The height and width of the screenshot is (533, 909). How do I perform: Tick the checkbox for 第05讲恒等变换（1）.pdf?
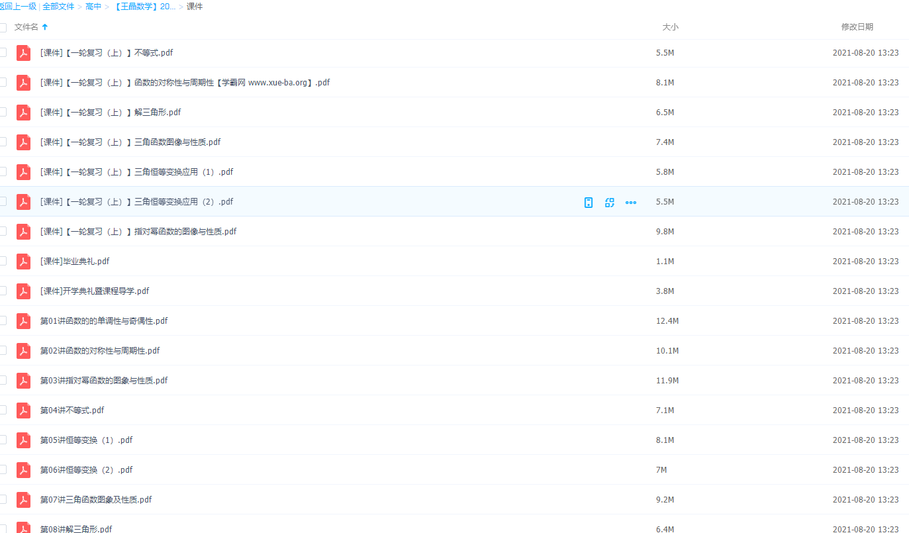click(x=3, y=440)
